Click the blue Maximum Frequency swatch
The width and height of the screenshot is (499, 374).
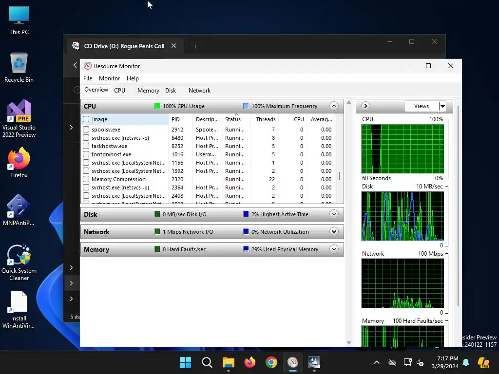pyautogui.click(x=246, y=106)
